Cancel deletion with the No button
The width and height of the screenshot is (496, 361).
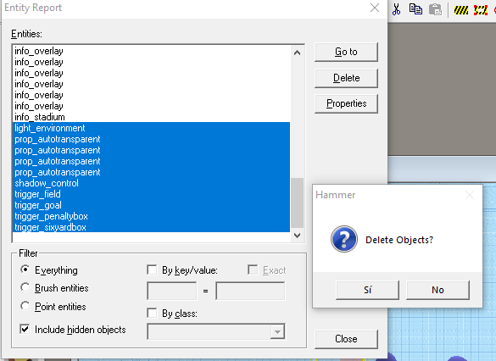point(437,290)
